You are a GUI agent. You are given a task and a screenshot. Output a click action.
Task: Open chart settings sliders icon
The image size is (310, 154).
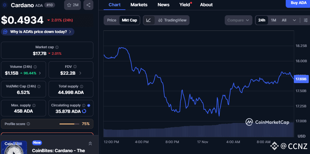click(x=306, y=20)
